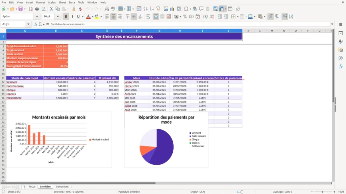Viewport: 346px width, 194px height.
Task: Click the Insert Image icon
Action: click(166, 9)
